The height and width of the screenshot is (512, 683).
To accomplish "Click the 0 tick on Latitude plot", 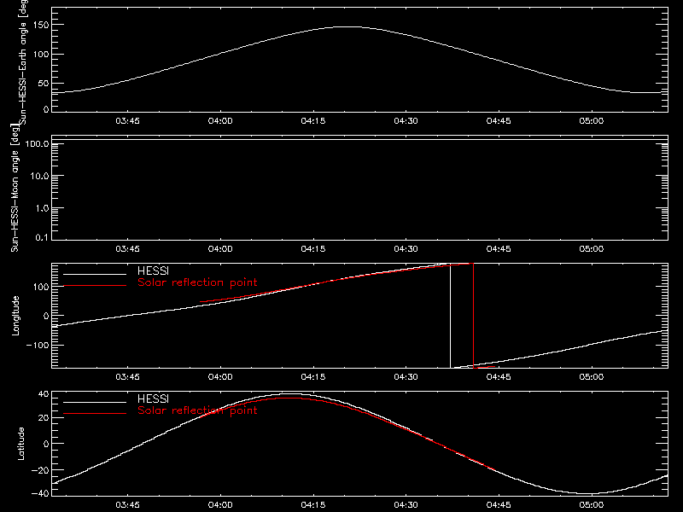I will click(x=46, y=444).
